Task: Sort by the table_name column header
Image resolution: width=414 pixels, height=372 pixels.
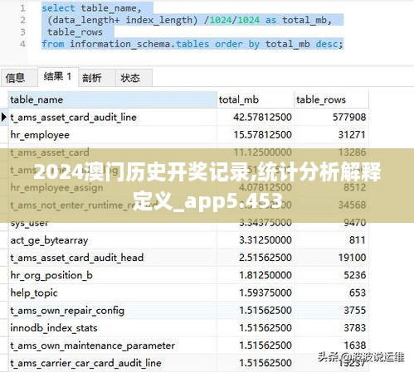Action: pos(112,99)
